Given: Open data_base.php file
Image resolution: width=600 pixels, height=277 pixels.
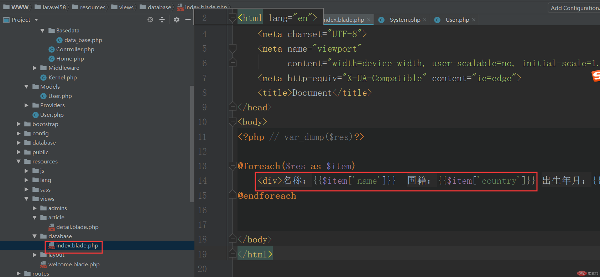Looking at the screenshot, I should (x=83, y=40).
